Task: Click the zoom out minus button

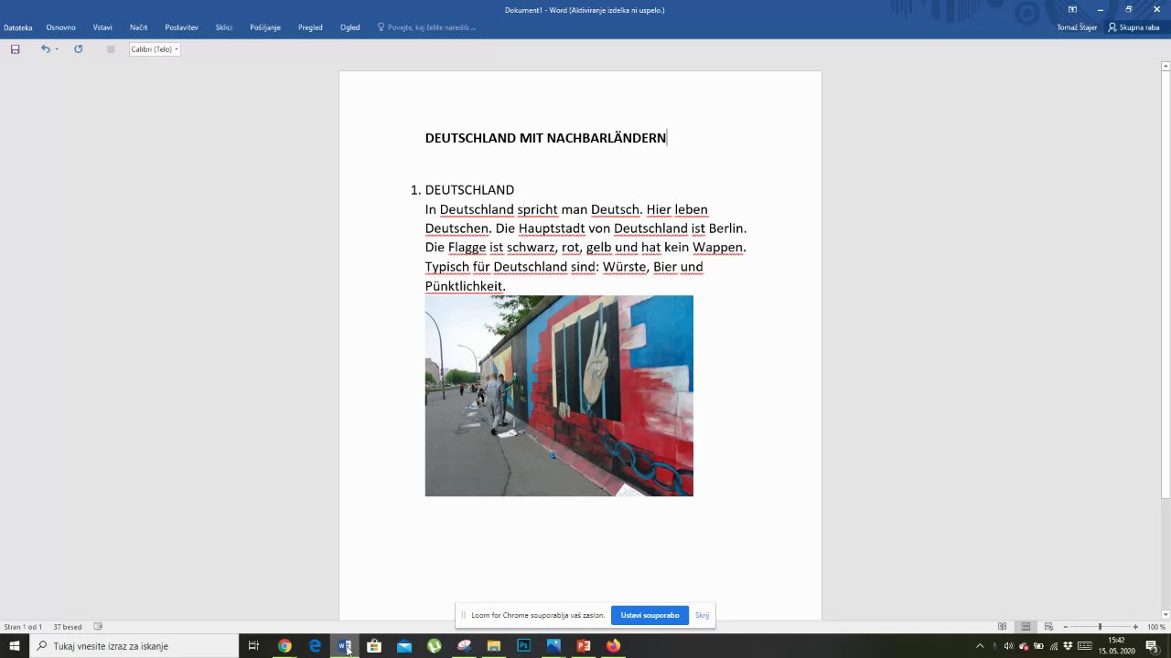Action: (1066, 627)
